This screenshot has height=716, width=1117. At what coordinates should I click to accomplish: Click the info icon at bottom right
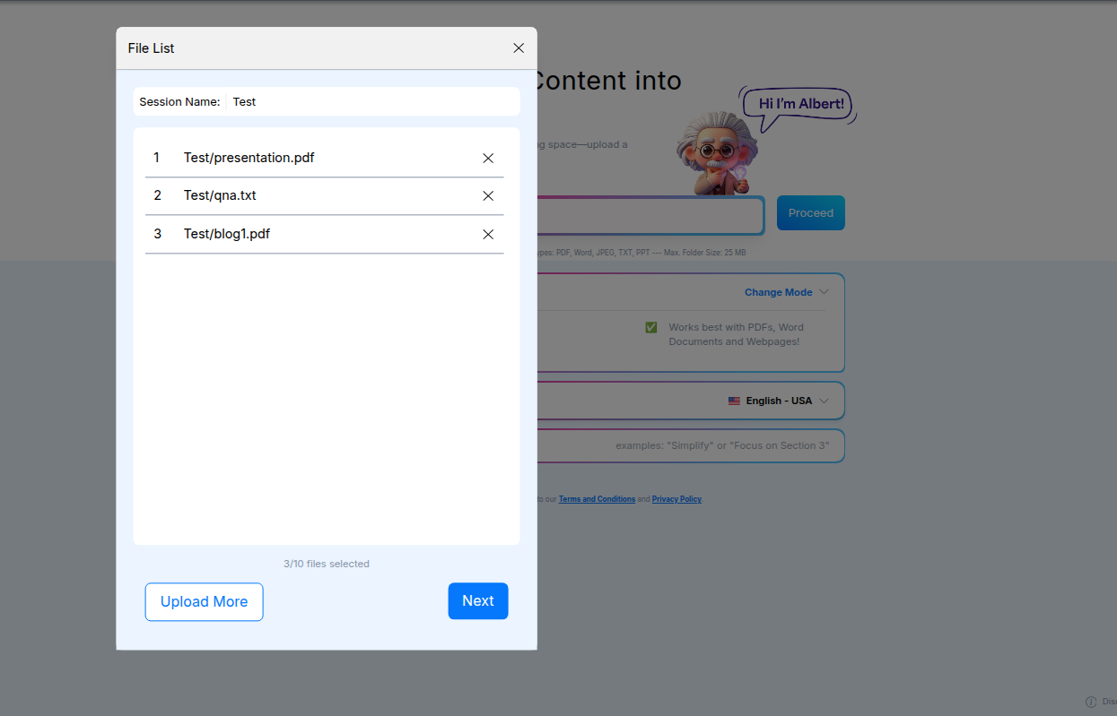coord(1091,702)
